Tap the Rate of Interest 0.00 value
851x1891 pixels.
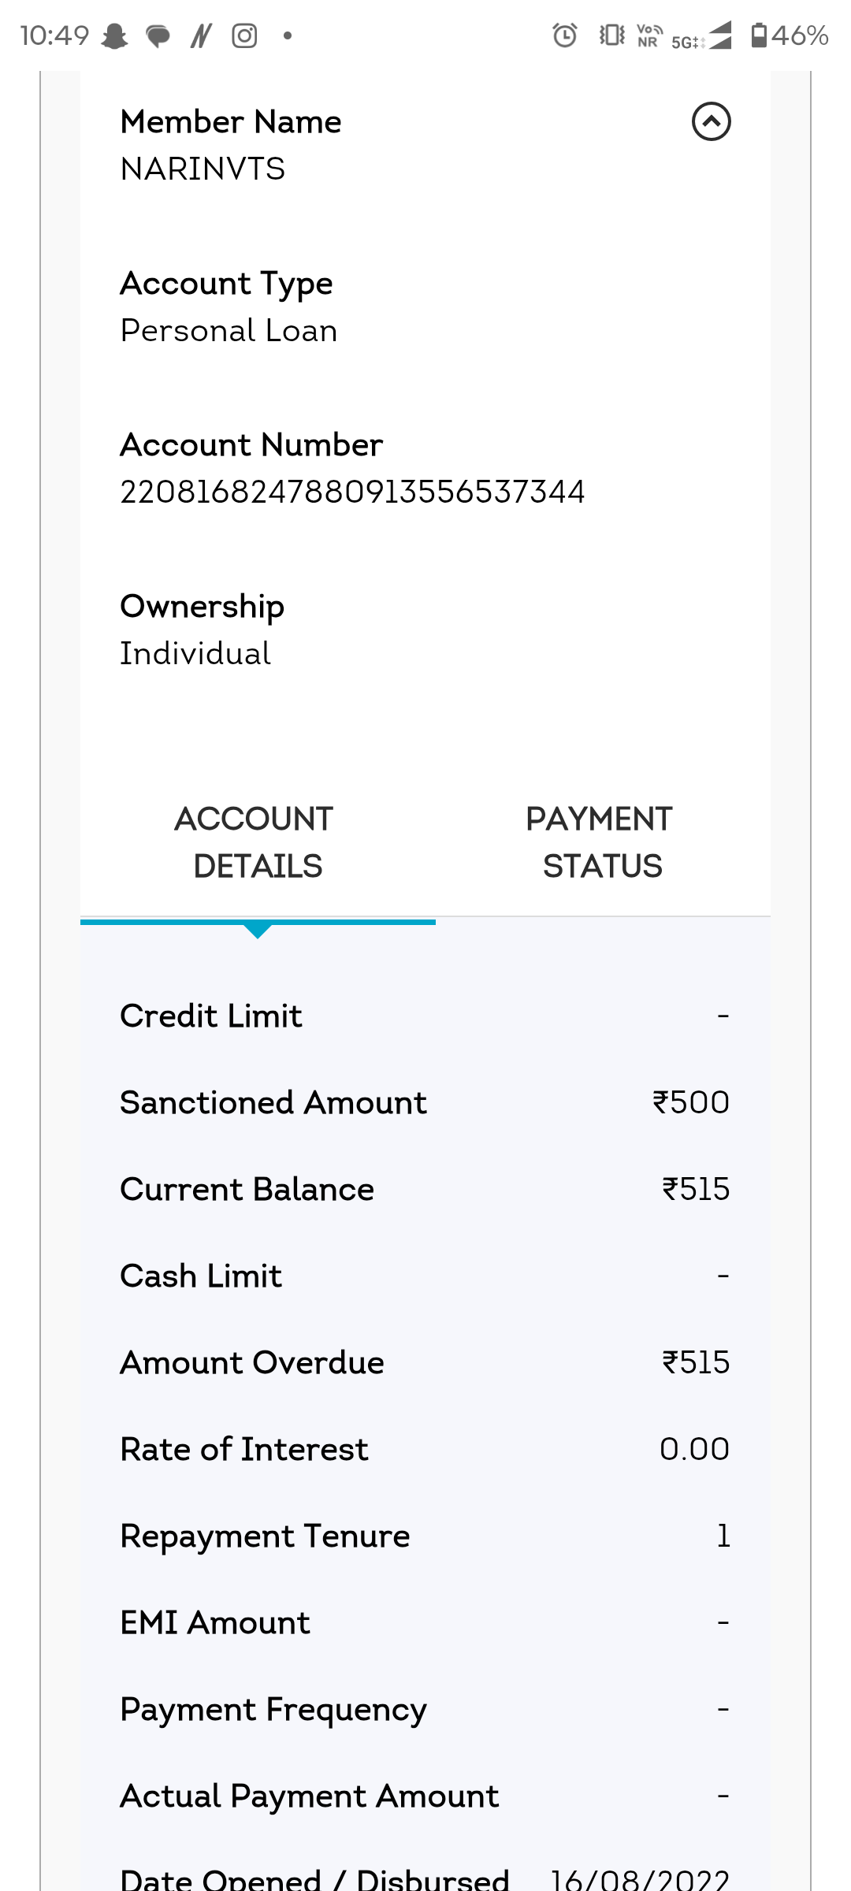coord(694,1449)
